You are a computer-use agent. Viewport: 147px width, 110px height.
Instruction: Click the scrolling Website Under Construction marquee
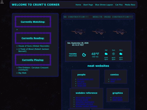[98, 17]
